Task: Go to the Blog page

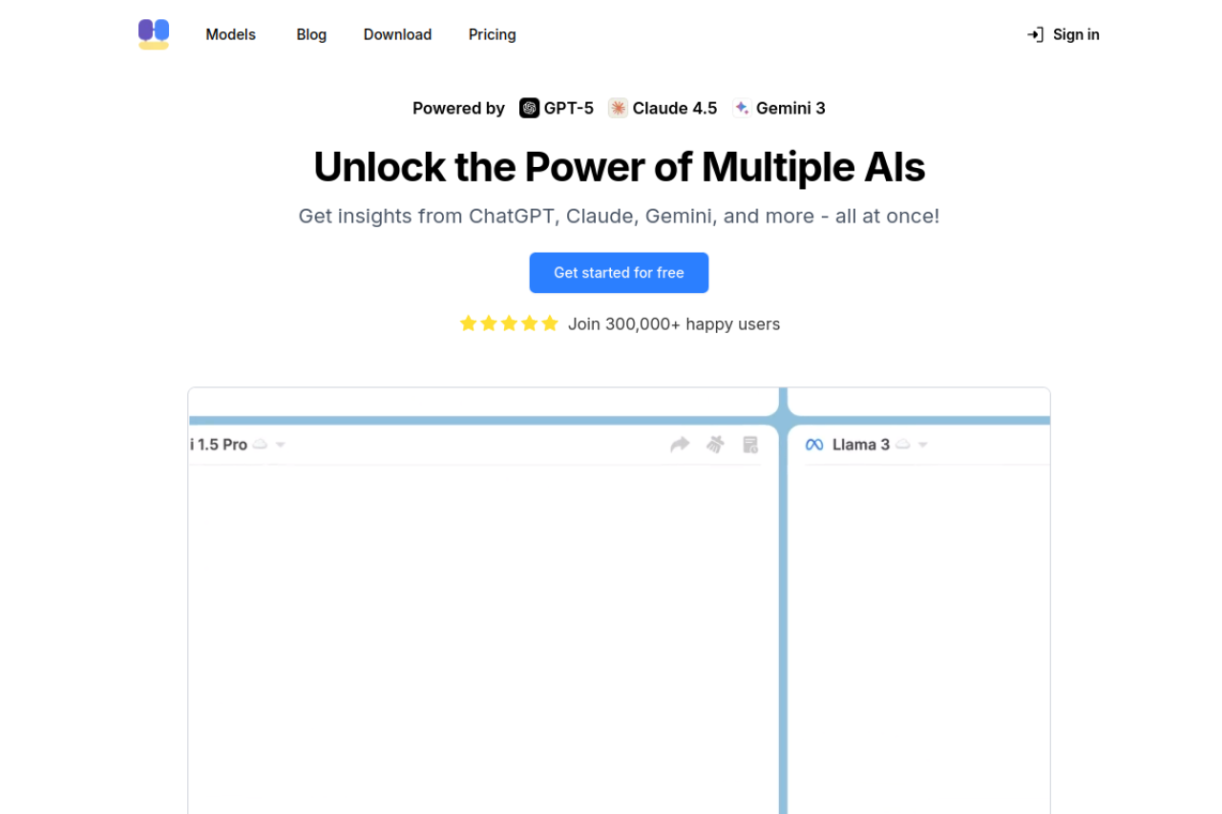Action: [311, 34]
